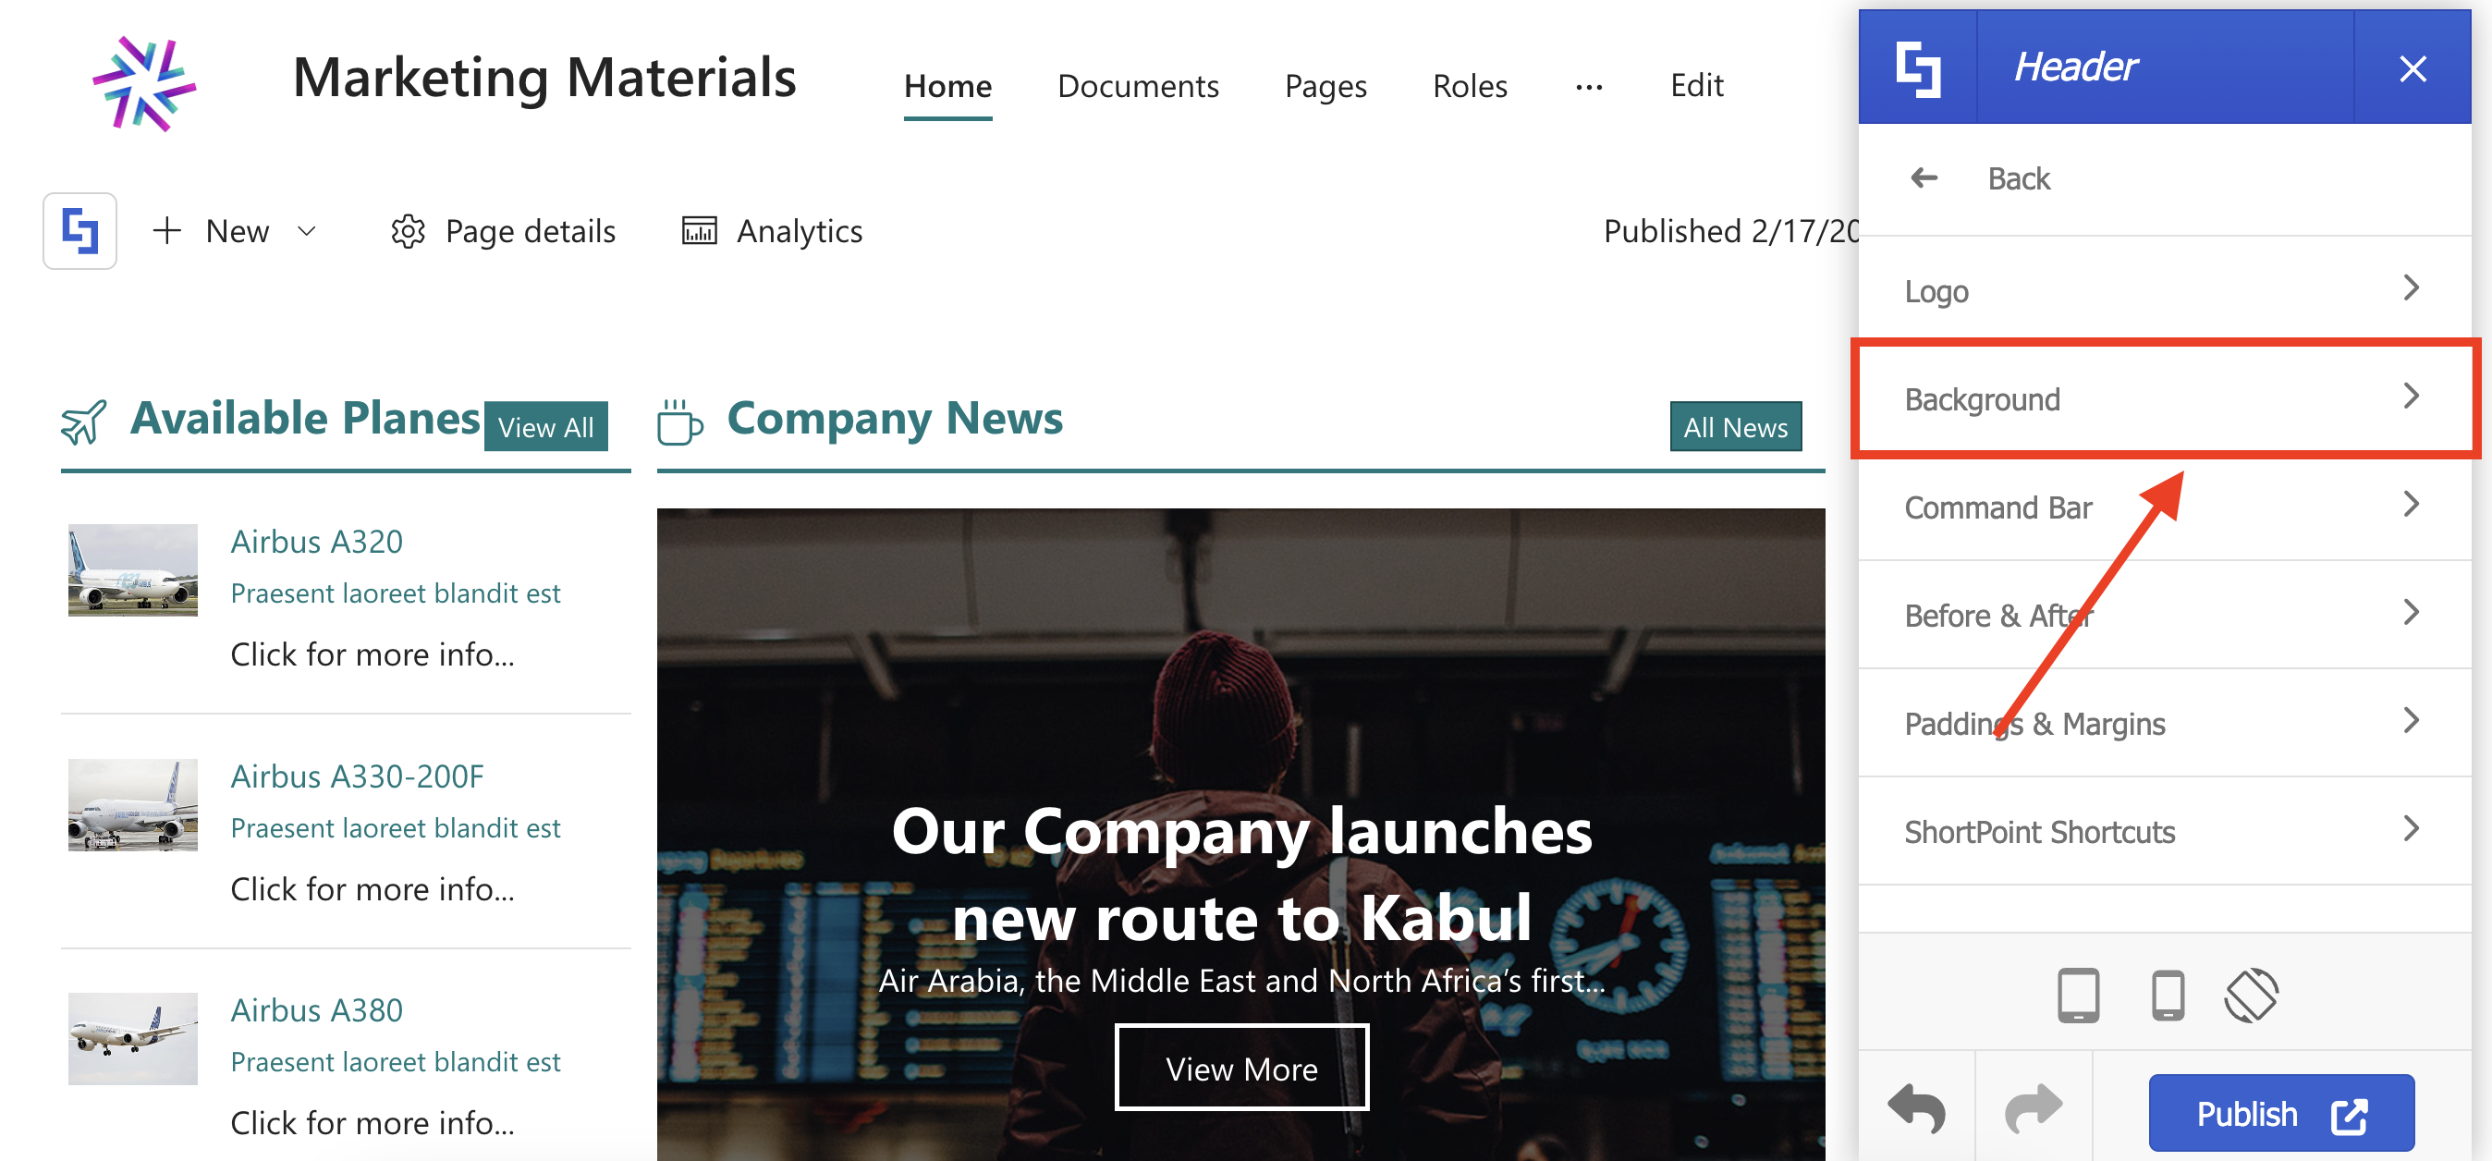This screenshot has width=2492, height=1161.
Task: Select the Pages navigation tab
Action: click(1325, 86)
